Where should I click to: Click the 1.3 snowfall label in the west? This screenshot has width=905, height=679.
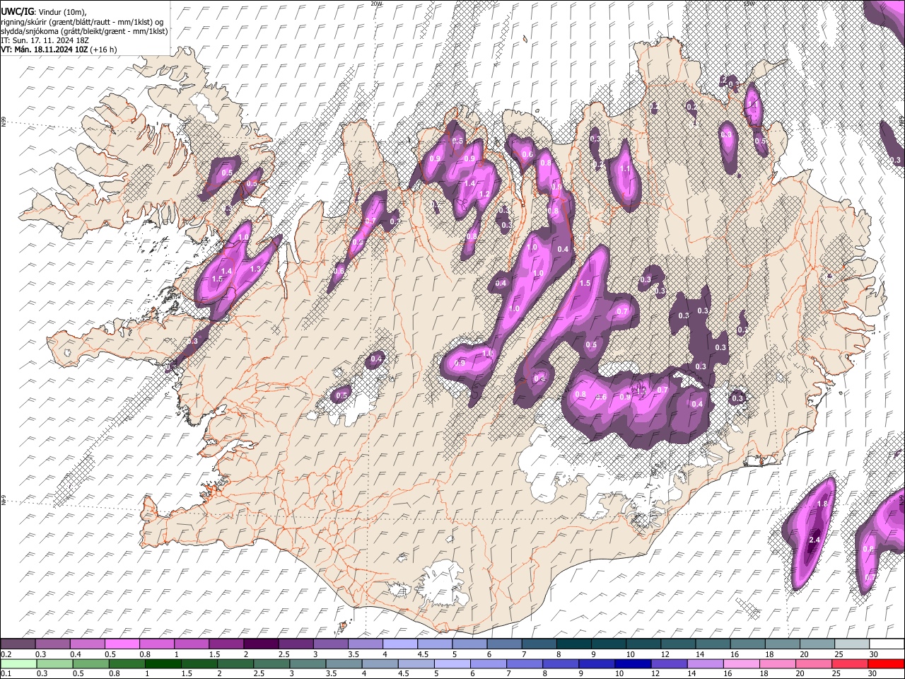click(256, 269)
